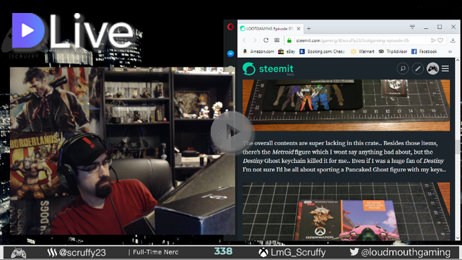Open steemit search
Viewport: 462px width, 260px height.
[x=403, y=69]
